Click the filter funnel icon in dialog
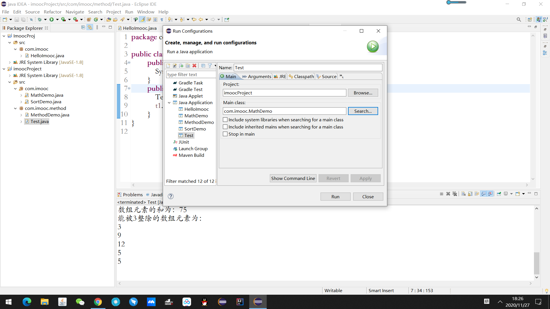550x309 pixels. pos(210,66)
